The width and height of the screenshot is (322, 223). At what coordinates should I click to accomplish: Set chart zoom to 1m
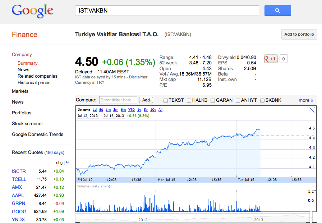click(108, 110)
